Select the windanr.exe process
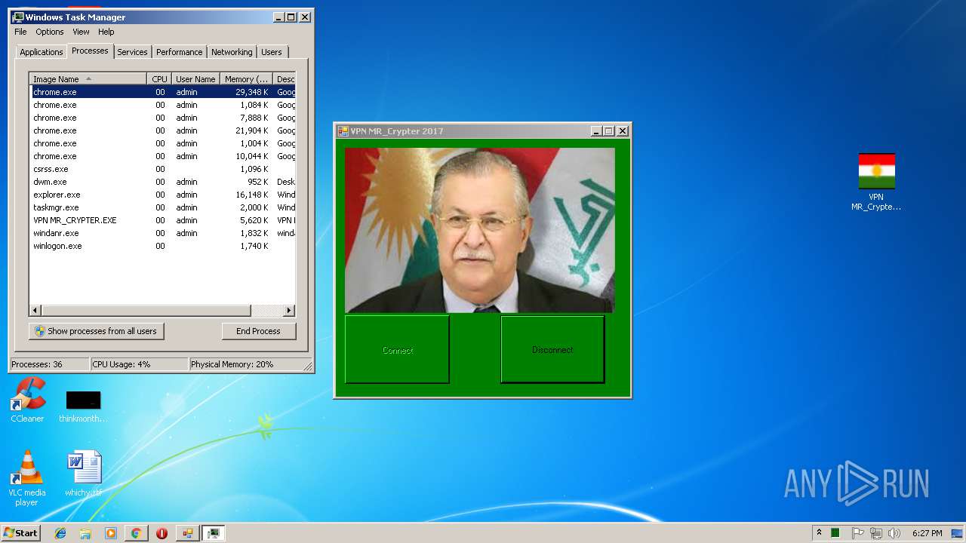Image resolution: width=966 pixels, height=543 pixels. tap(162, 233)
